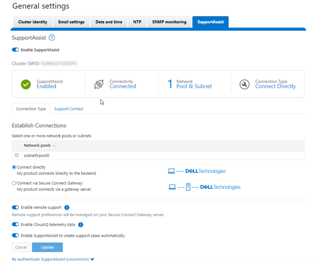Viewport: 316px width, 264px height.
Task: Sort the Network pools column
Action: coord(54,145)
